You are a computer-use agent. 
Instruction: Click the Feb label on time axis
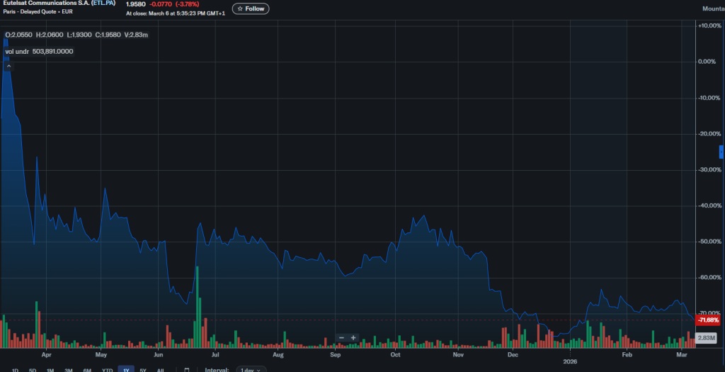point(627,355)
